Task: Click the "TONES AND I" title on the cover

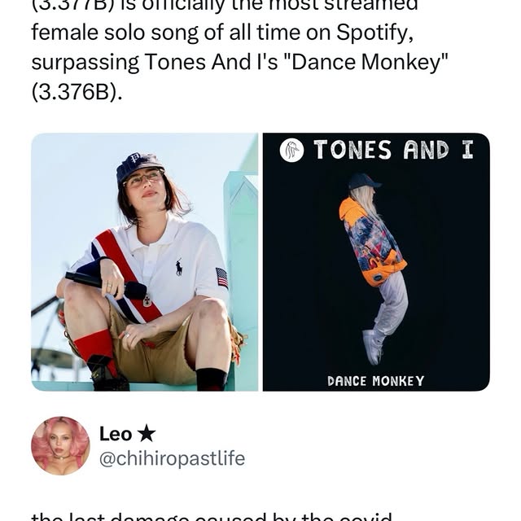Action: (x=393, y=150)
